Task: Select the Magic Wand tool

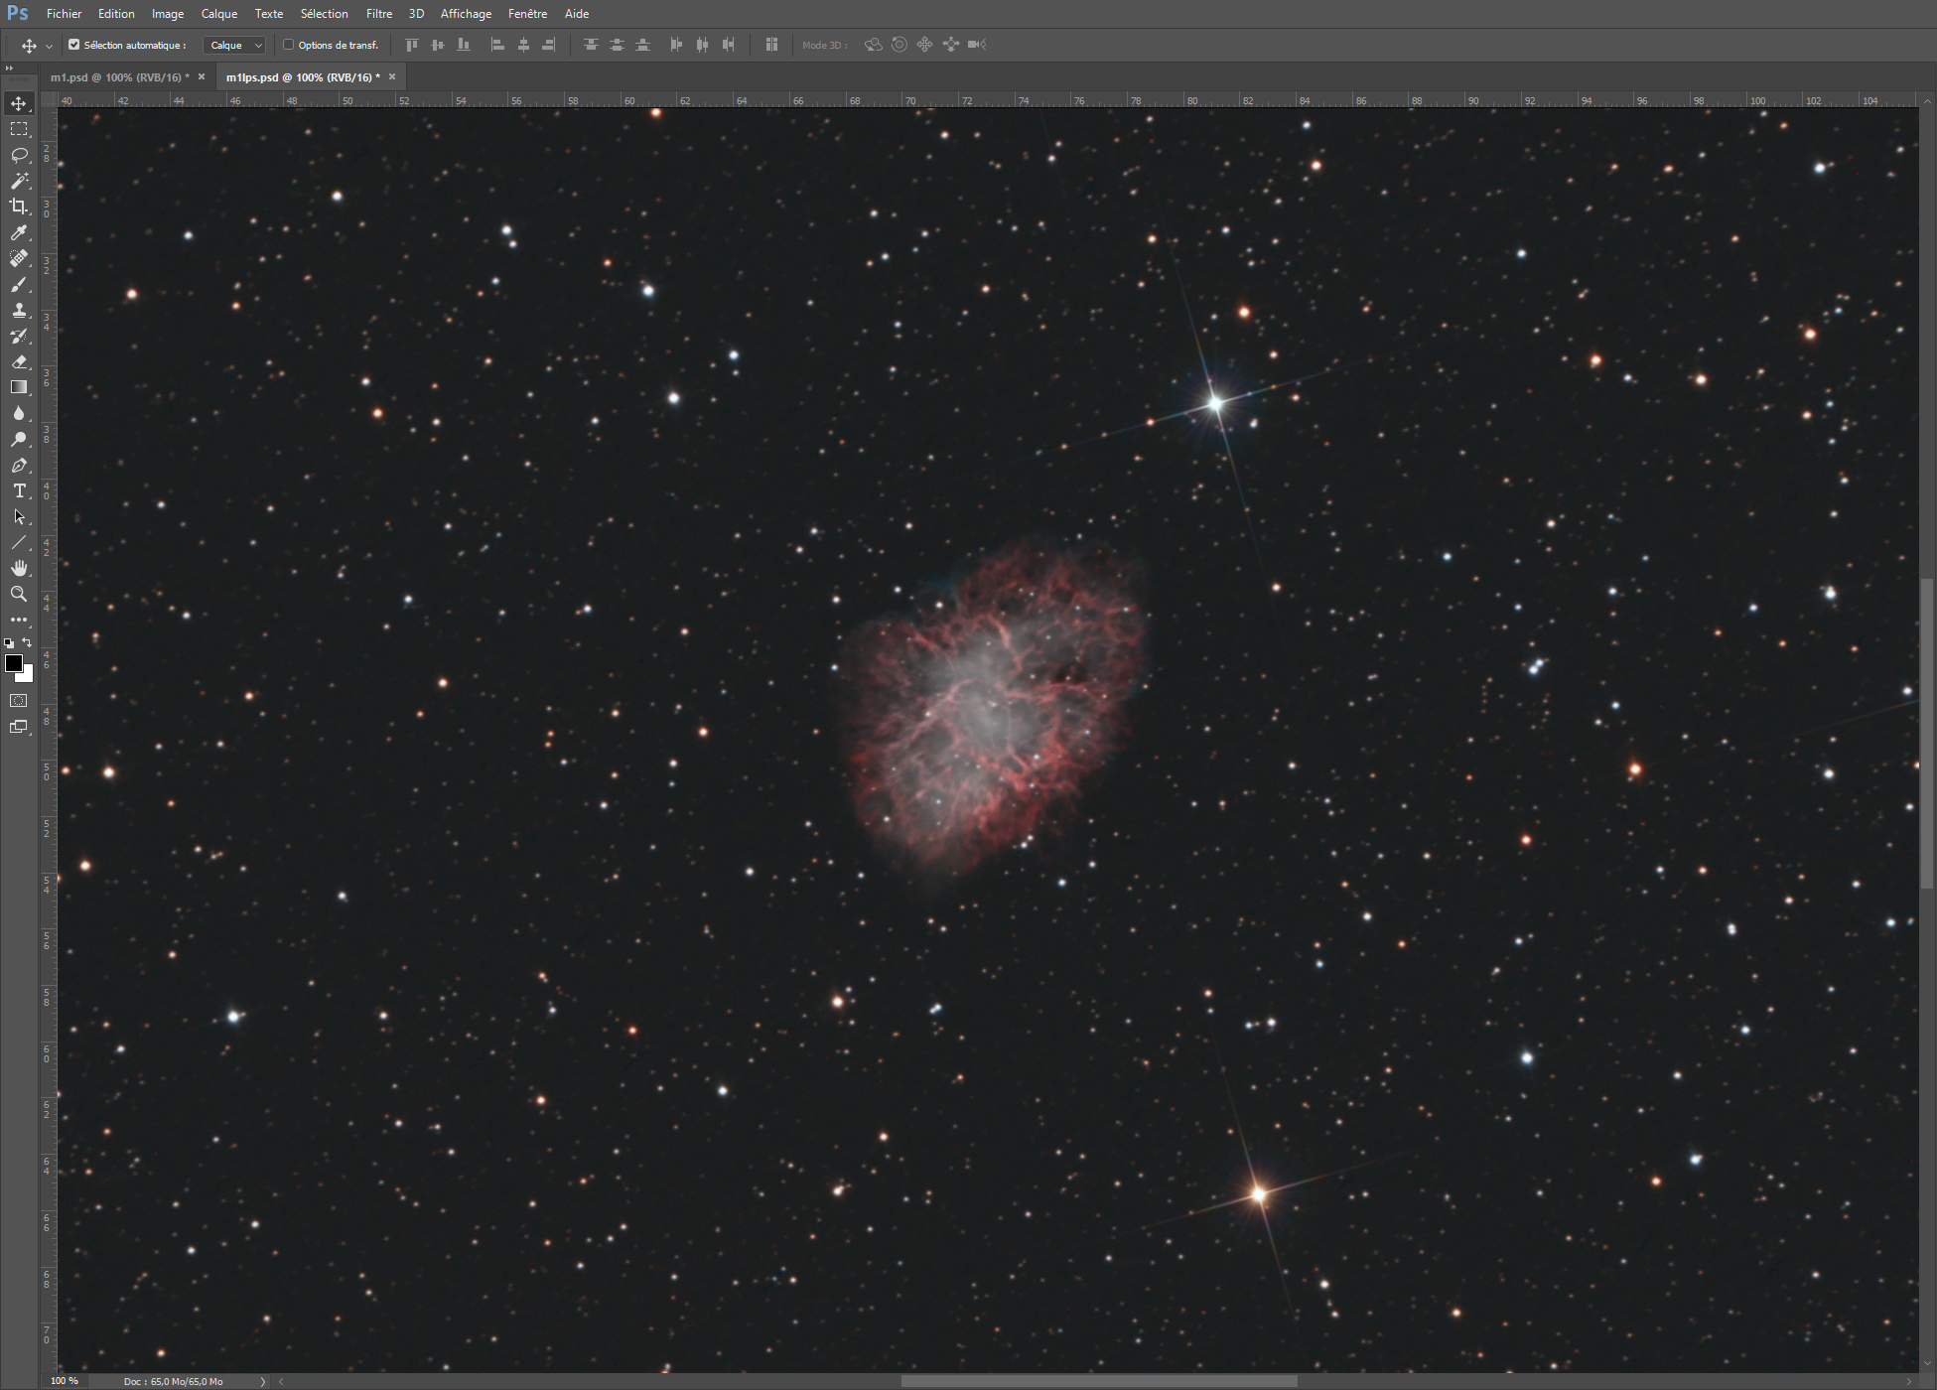Action: (19, 181)
